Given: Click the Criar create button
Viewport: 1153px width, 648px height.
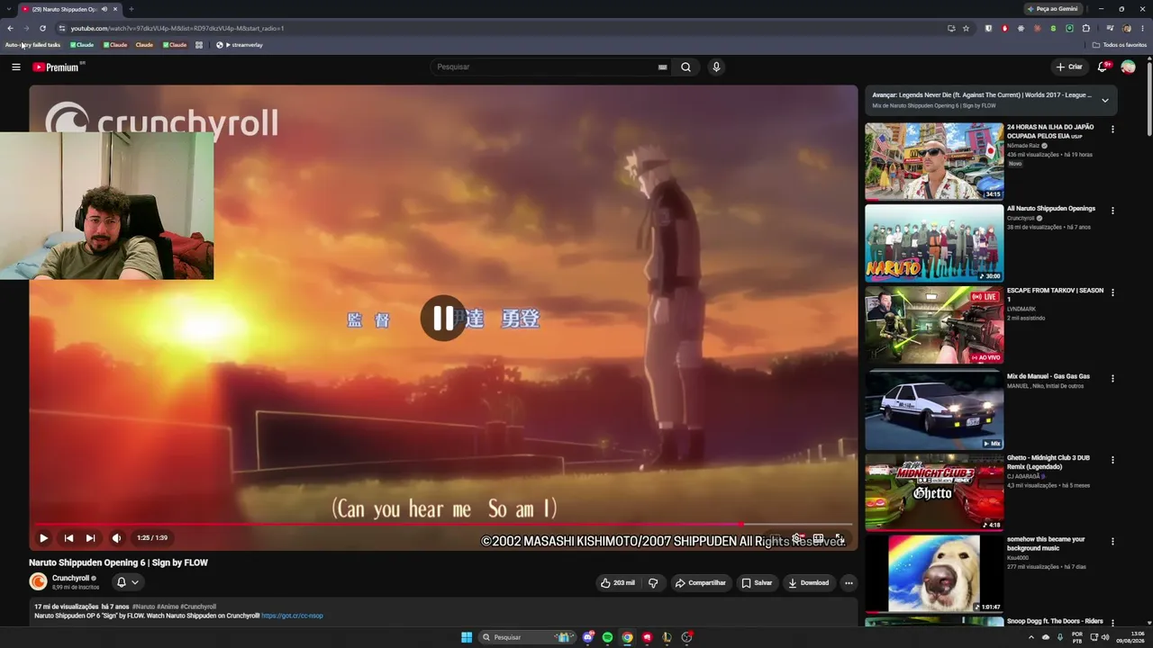Looking at the screenshot, I should tap(1069, 67).
